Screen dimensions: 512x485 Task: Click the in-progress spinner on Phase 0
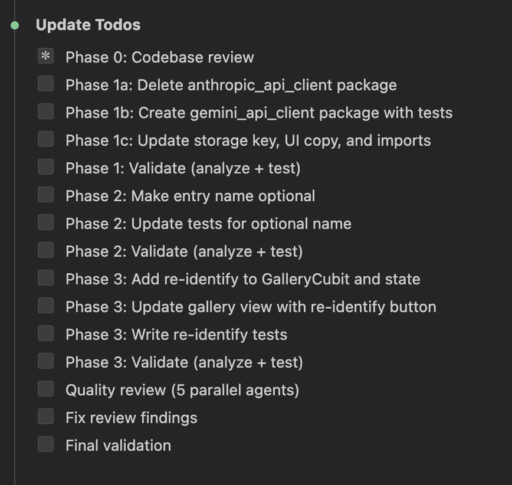pos(45,57)
